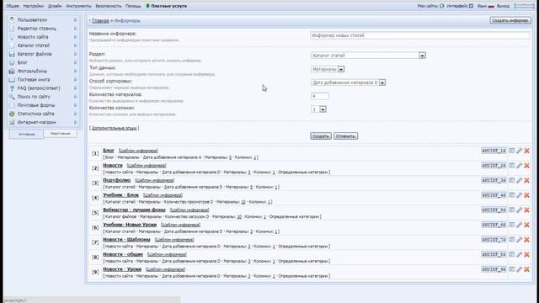
Task: Edit the Учебник- Новые Уроки informer pencil
Action: click(x=519, y=225)
